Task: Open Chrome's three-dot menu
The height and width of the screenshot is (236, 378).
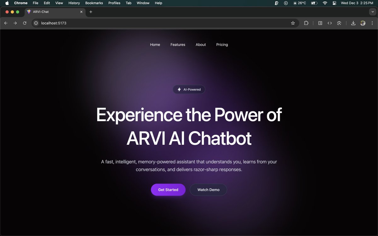Action: pos(372,23)
